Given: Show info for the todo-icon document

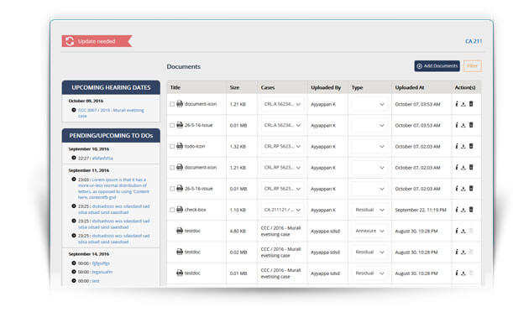Looking at the screenshot, I should 457,146.
